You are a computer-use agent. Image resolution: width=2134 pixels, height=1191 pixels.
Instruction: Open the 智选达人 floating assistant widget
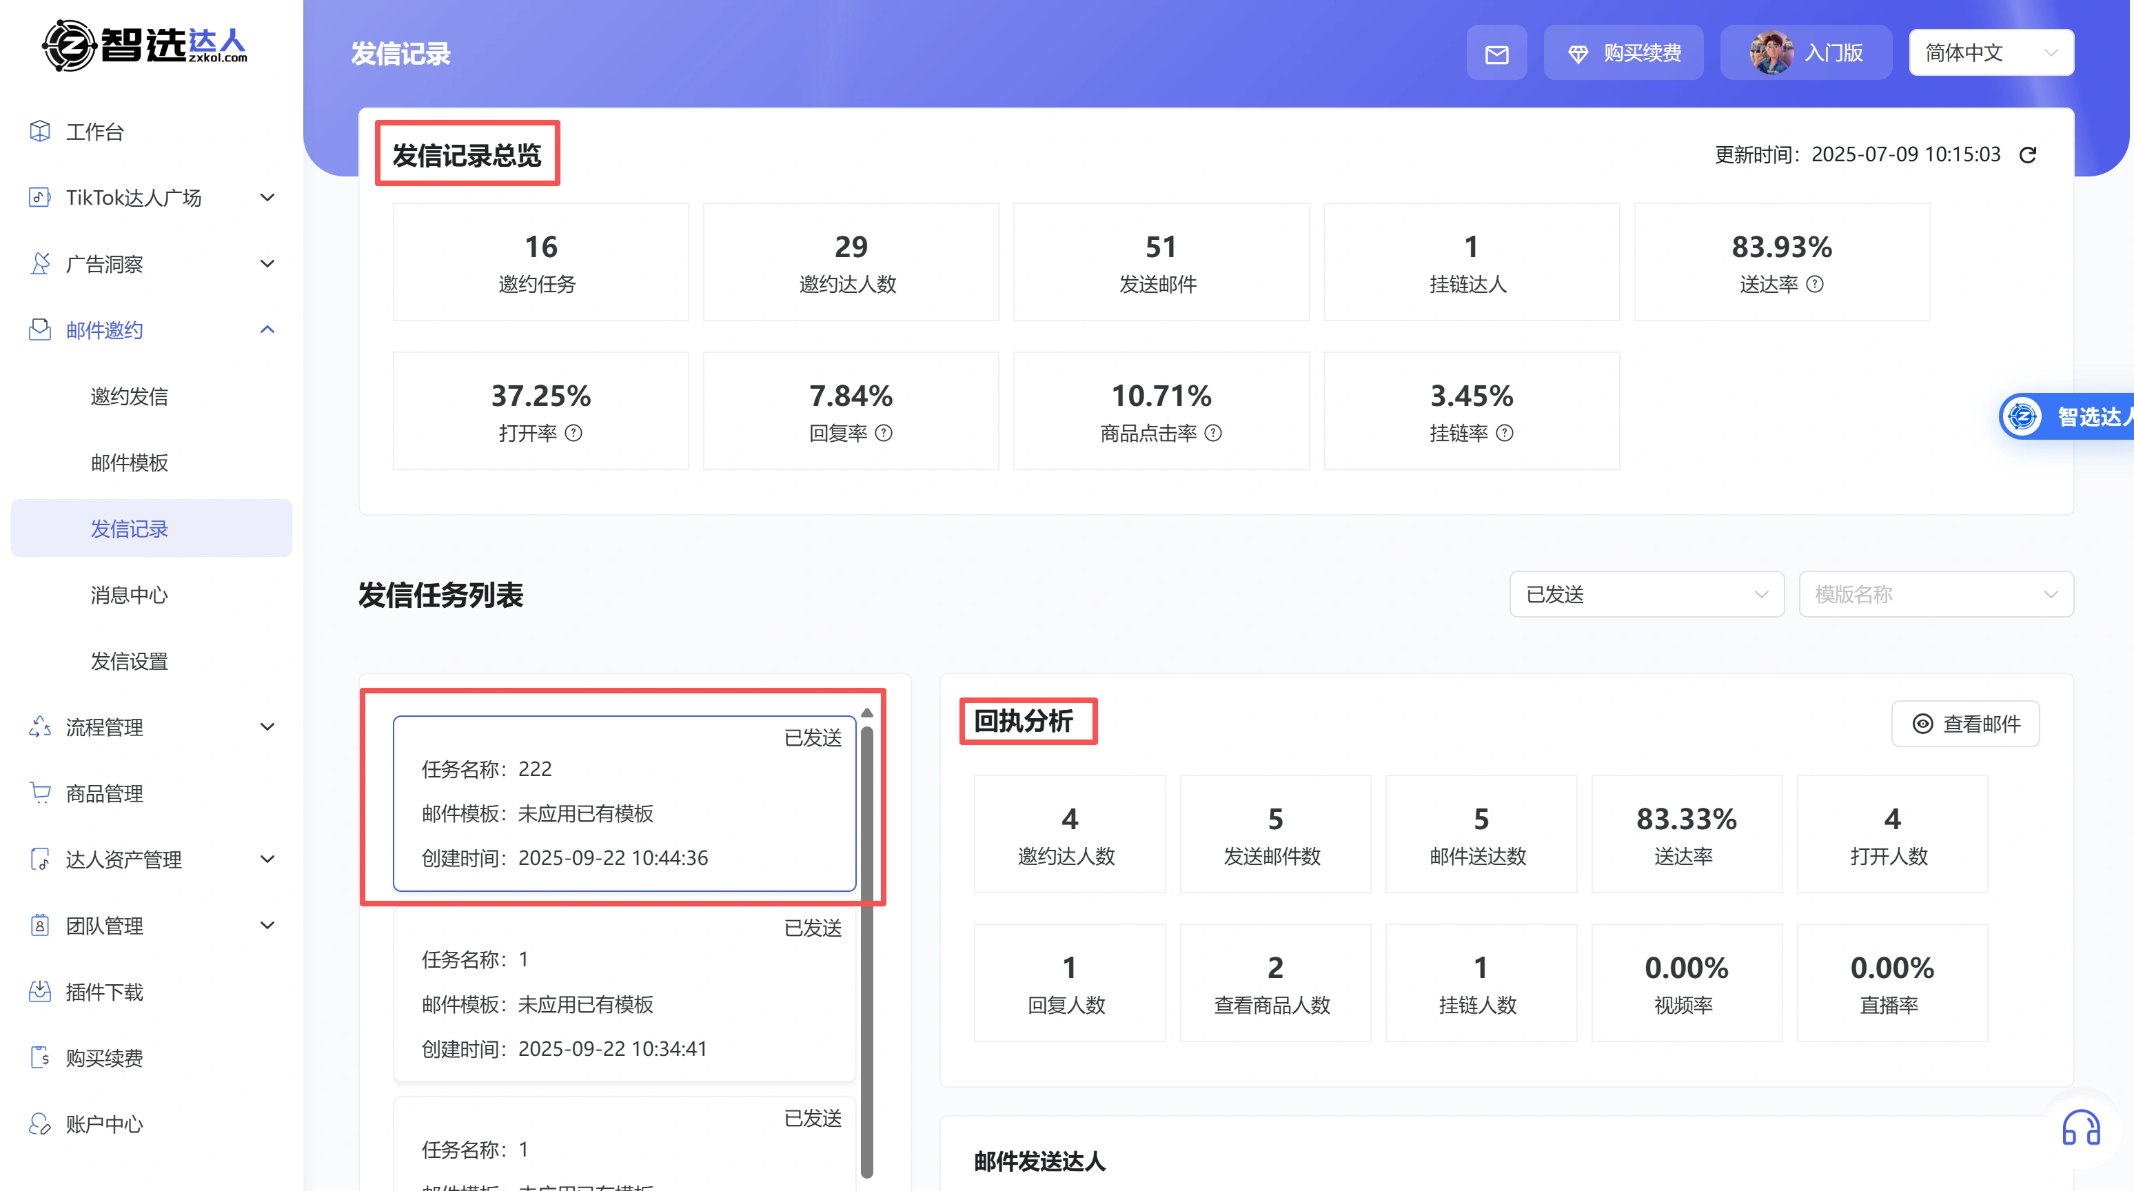point(2066,416)
